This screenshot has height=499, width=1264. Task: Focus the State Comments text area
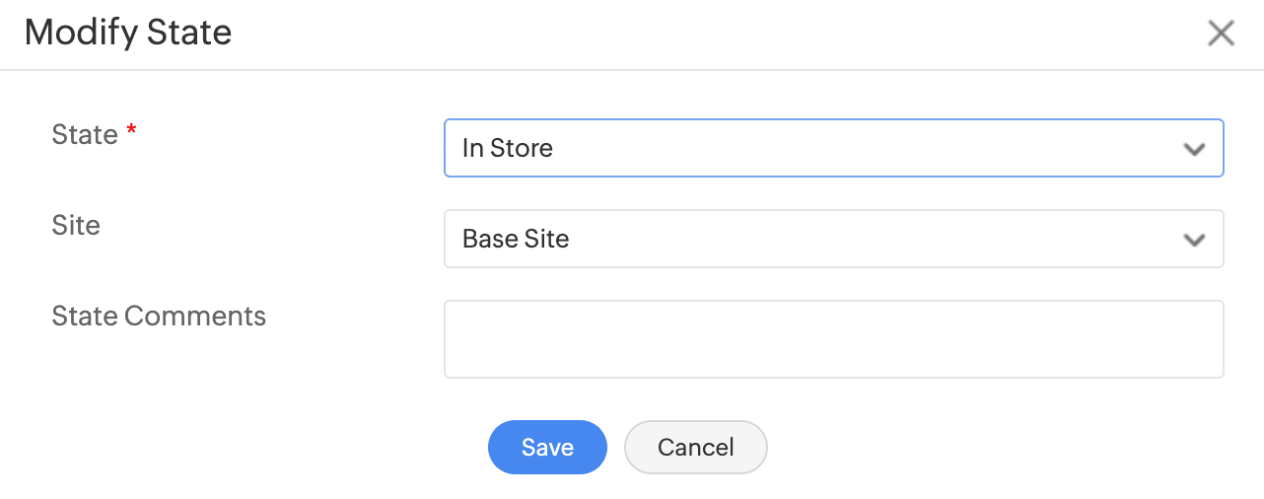[x=833, y=339]
